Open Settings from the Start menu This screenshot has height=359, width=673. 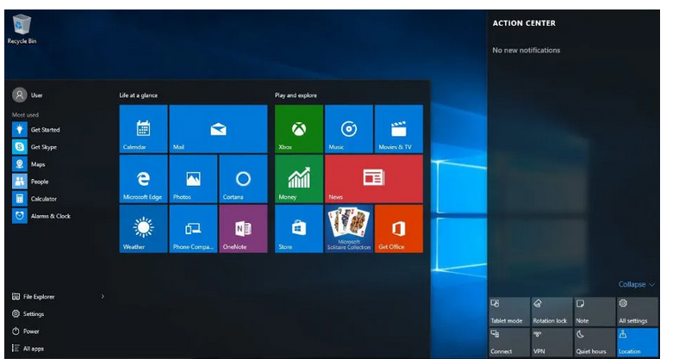28,314
